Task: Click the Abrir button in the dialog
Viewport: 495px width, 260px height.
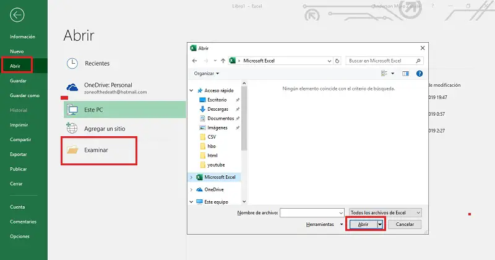Action: (x=363, y=224)
